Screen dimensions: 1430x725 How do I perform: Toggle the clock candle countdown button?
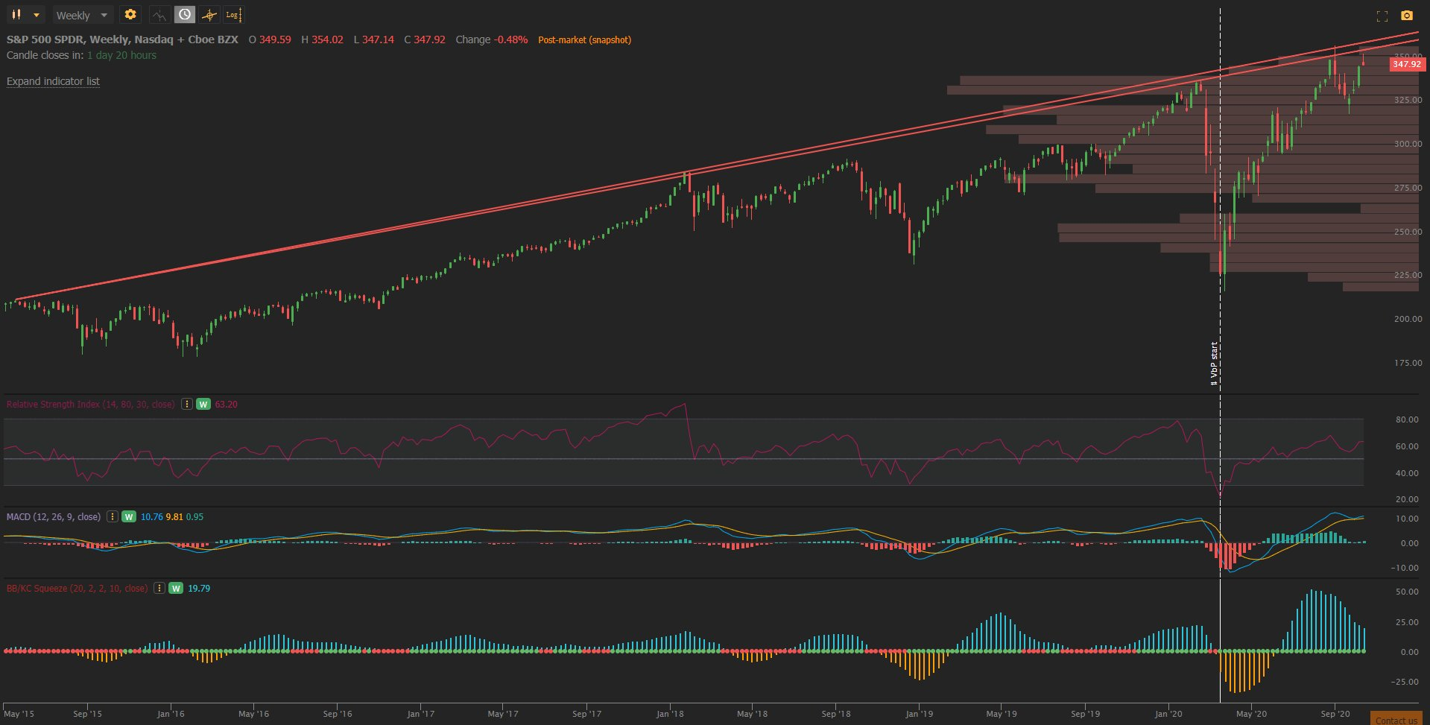click(x=185, y=15)
